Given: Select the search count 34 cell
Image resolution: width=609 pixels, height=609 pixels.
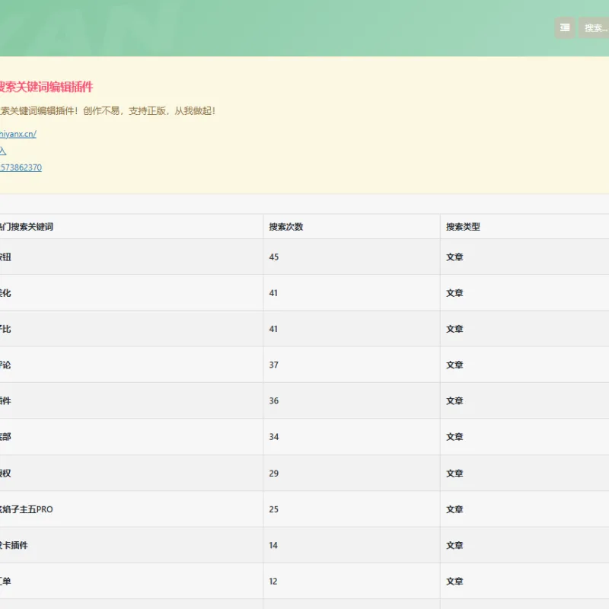Looking at the screenshot, I should [x=352, y=436].
